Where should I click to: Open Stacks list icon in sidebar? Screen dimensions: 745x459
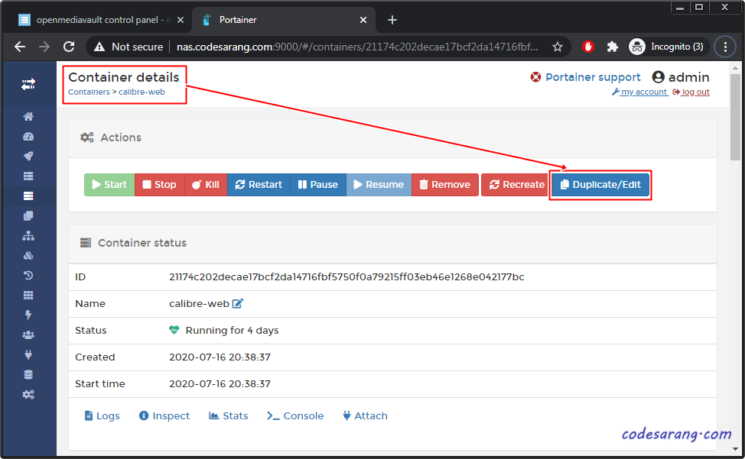28,176
